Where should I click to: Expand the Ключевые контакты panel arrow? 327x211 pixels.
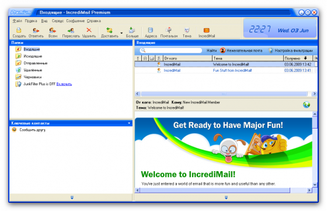pos(129,123)
